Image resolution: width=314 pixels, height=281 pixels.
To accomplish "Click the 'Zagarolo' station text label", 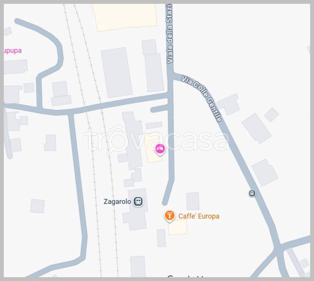I will [x=117, y=202].
